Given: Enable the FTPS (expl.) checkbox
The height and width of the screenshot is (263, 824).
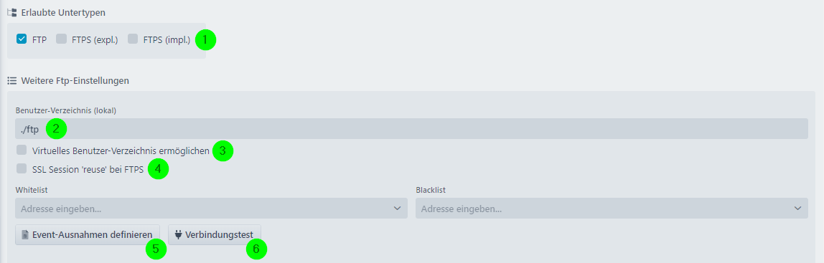Looking at the screenshot, I should coord(62,39).
